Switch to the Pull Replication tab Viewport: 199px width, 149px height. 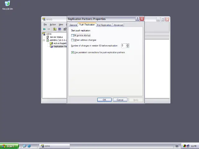click(104, 25)
